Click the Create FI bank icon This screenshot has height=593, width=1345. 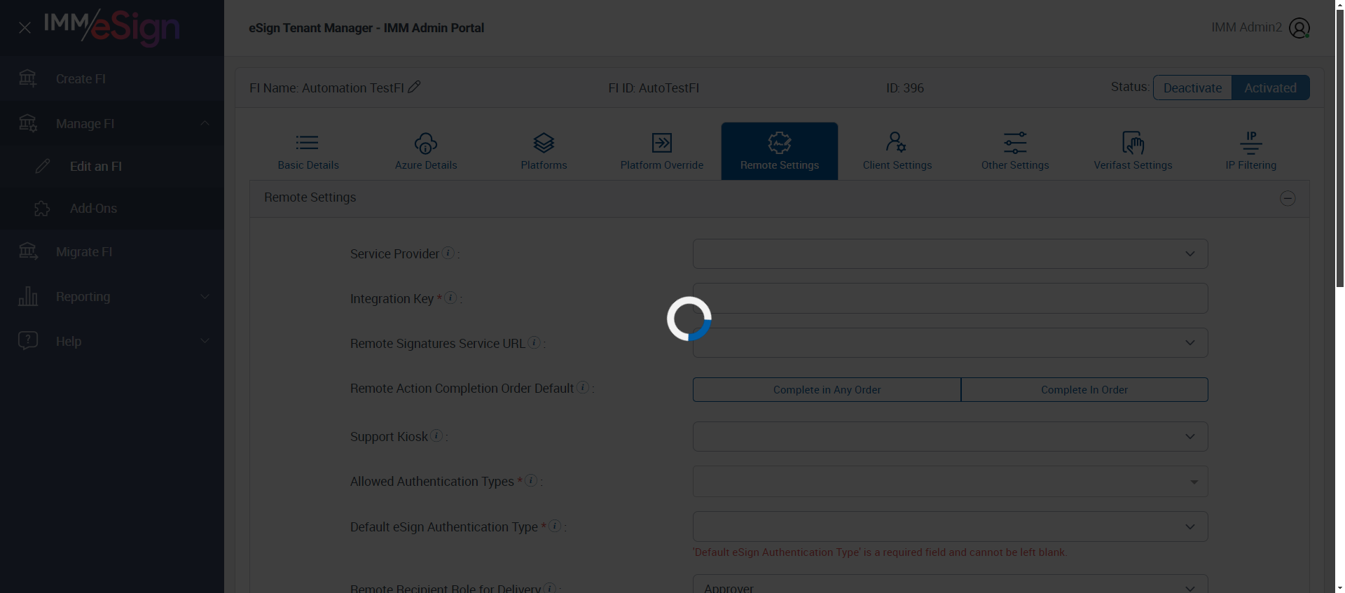(x=28, y=78)
